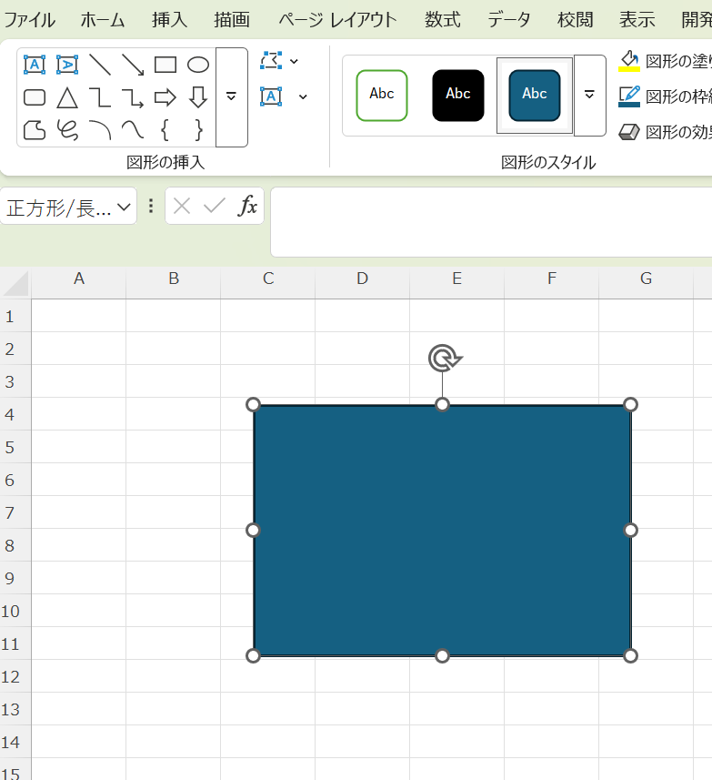Click the insert function fx button
This screenshot has height=780, width=712.
[247, 207]
